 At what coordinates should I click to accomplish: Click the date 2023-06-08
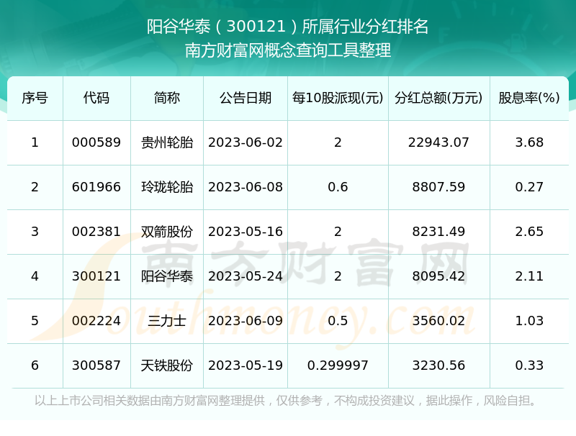pos(246,187)
